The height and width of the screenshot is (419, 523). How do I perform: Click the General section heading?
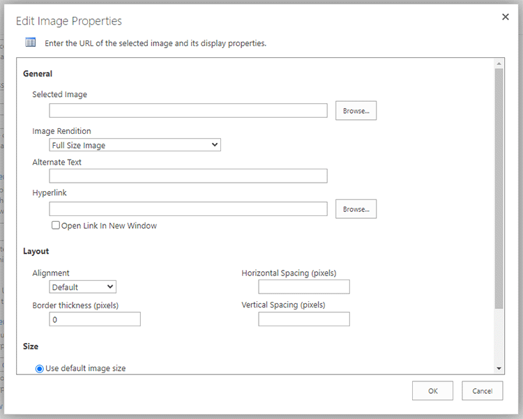pyautogui.click(x=38, y=74)
